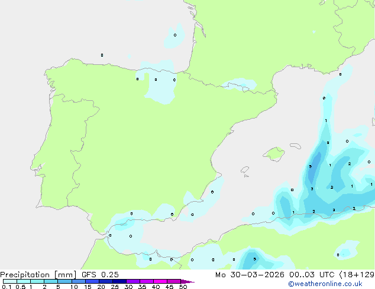Select the 15–20 mm legend color swatch

[x=92, y=281]
